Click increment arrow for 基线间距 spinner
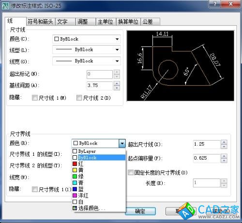Screen dimensions: 242x223 click(x=117, y=84)
